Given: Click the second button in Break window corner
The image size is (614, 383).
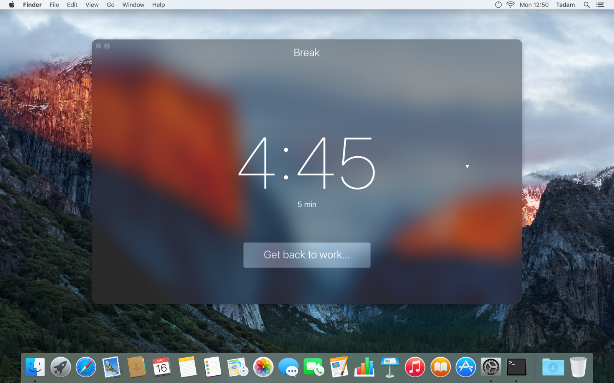Looking at the screenshot, I should tap(107, 46).
